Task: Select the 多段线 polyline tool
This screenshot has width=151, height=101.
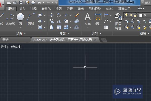Action: pyautogui.click(x=10, y=19)
